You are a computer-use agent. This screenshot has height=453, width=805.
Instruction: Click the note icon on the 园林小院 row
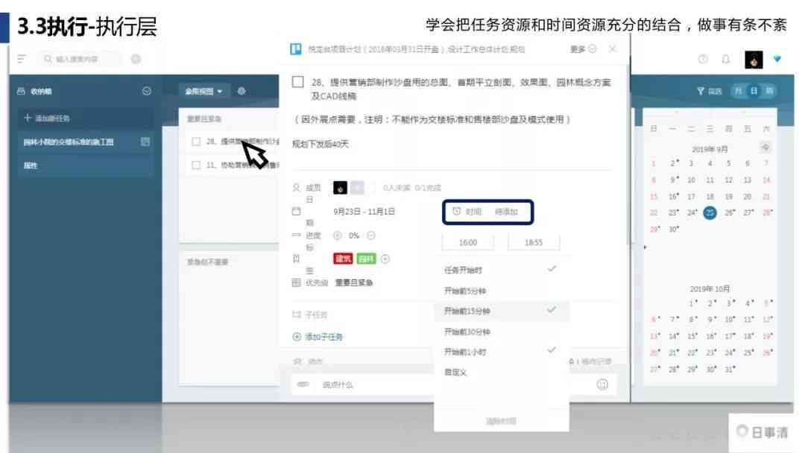click(145, 142)
